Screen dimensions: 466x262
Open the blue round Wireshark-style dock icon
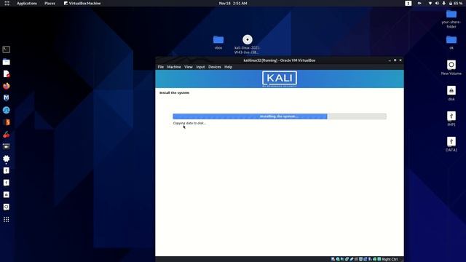tap(7, 110)
